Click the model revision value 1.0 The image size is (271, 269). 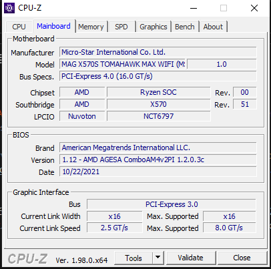click(x=222, y=64)
